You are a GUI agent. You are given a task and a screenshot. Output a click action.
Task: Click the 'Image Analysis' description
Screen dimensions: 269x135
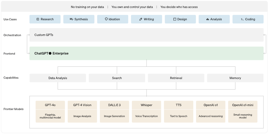(82, 116)
